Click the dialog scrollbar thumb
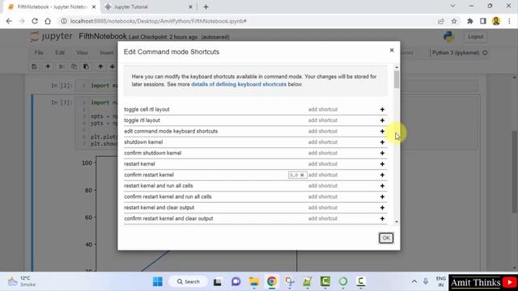Screen dimensions: 518x291 click(397, 79)
